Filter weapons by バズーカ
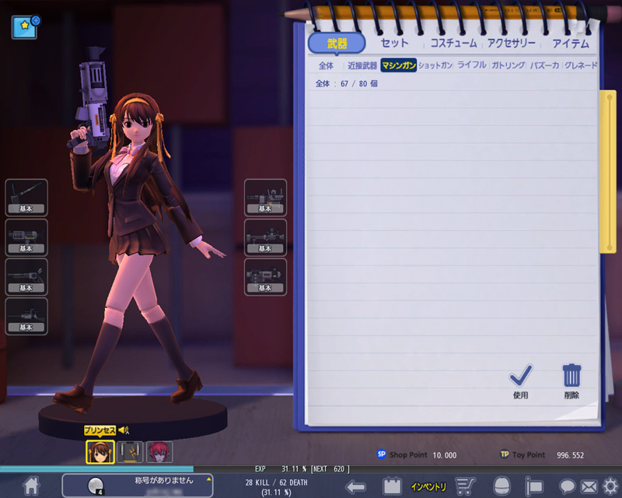Viewport: 622px width, 498px height. point(544,65)
